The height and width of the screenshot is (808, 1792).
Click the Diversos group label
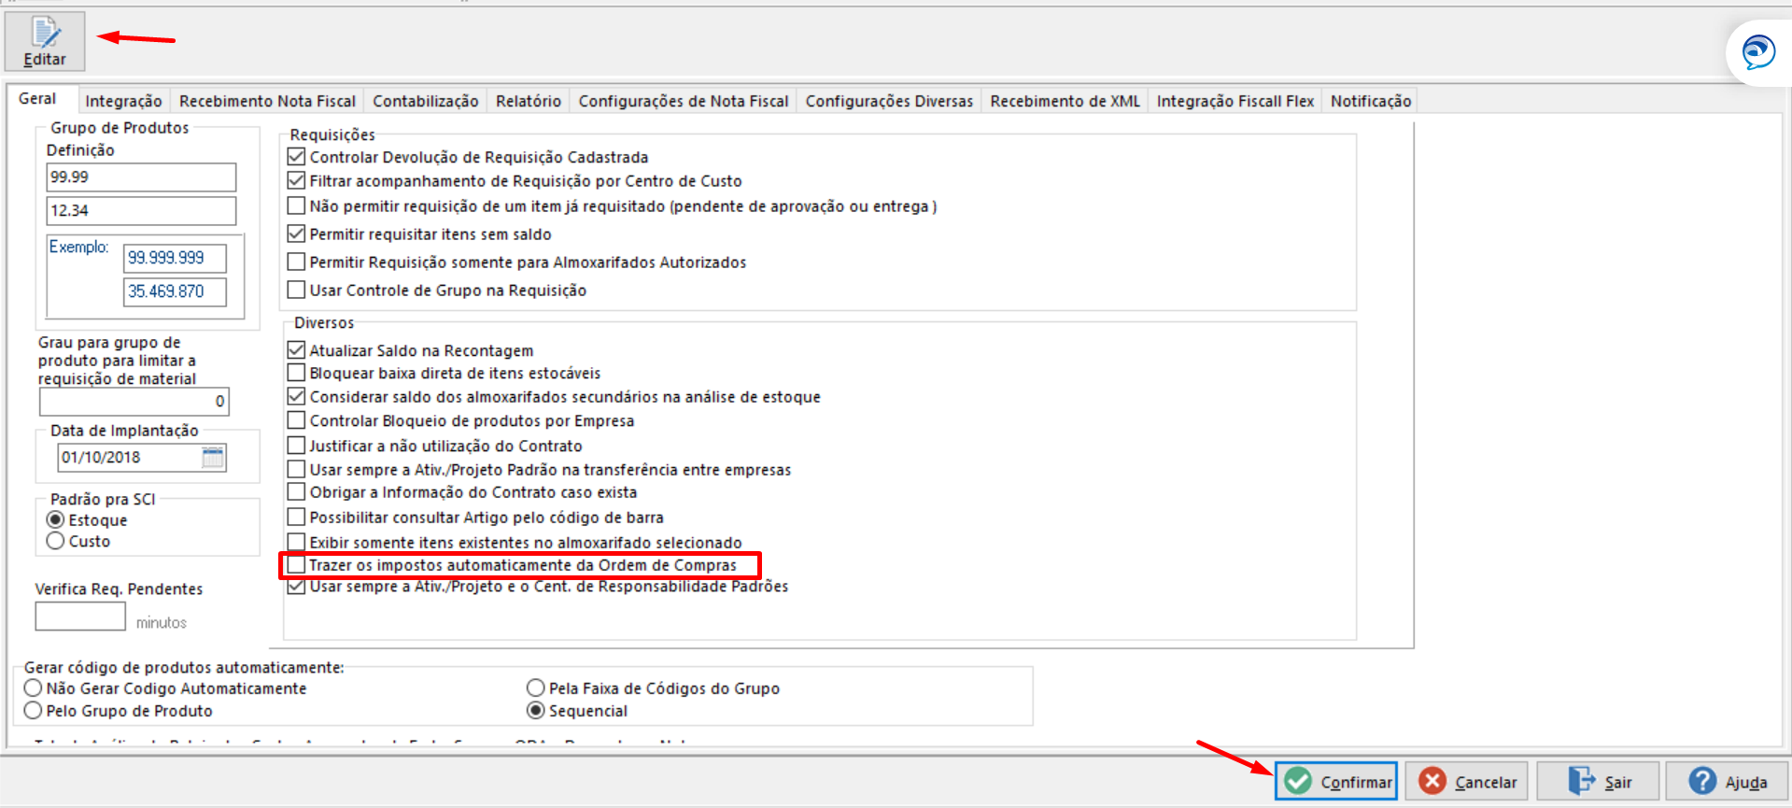[x=324, y=322]
